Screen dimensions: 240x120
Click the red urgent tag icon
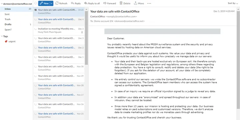(6, 41)
